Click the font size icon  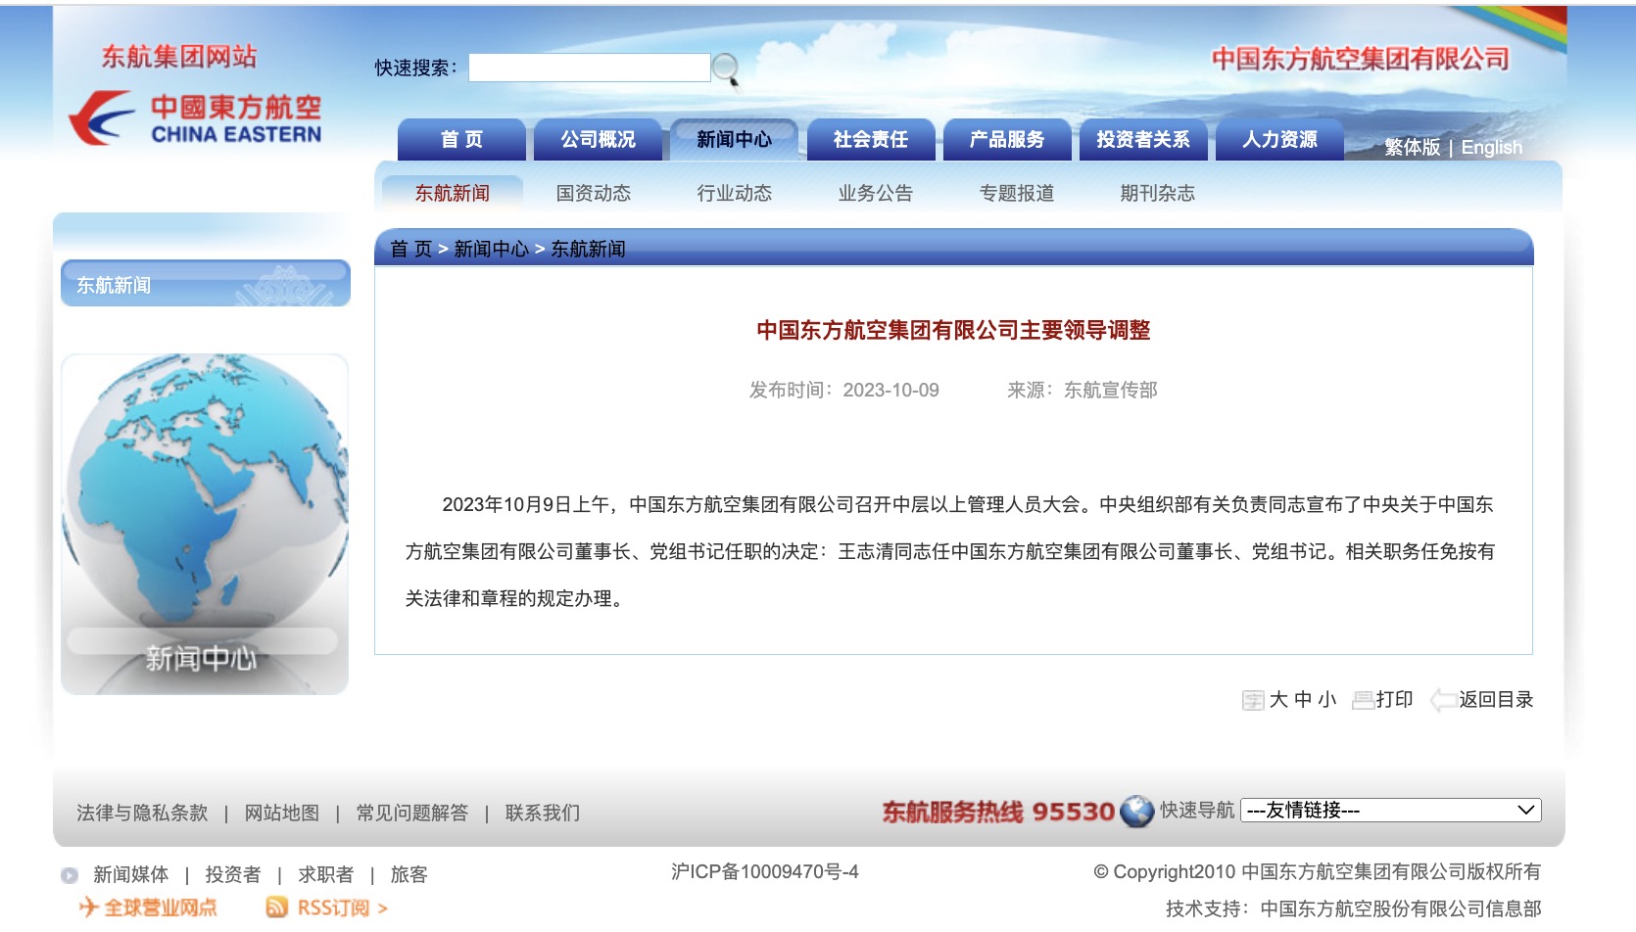tap(1252, 700)
